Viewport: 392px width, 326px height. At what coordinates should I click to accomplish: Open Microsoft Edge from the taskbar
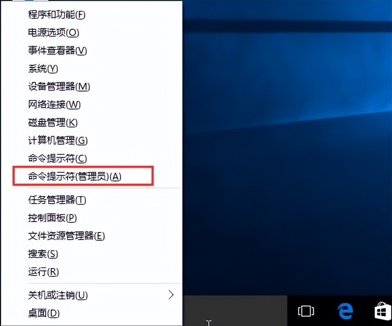coord(345,311)
